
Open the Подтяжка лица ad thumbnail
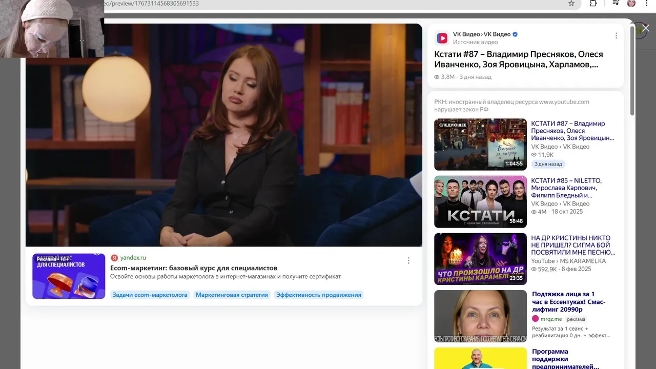(480, 316)
